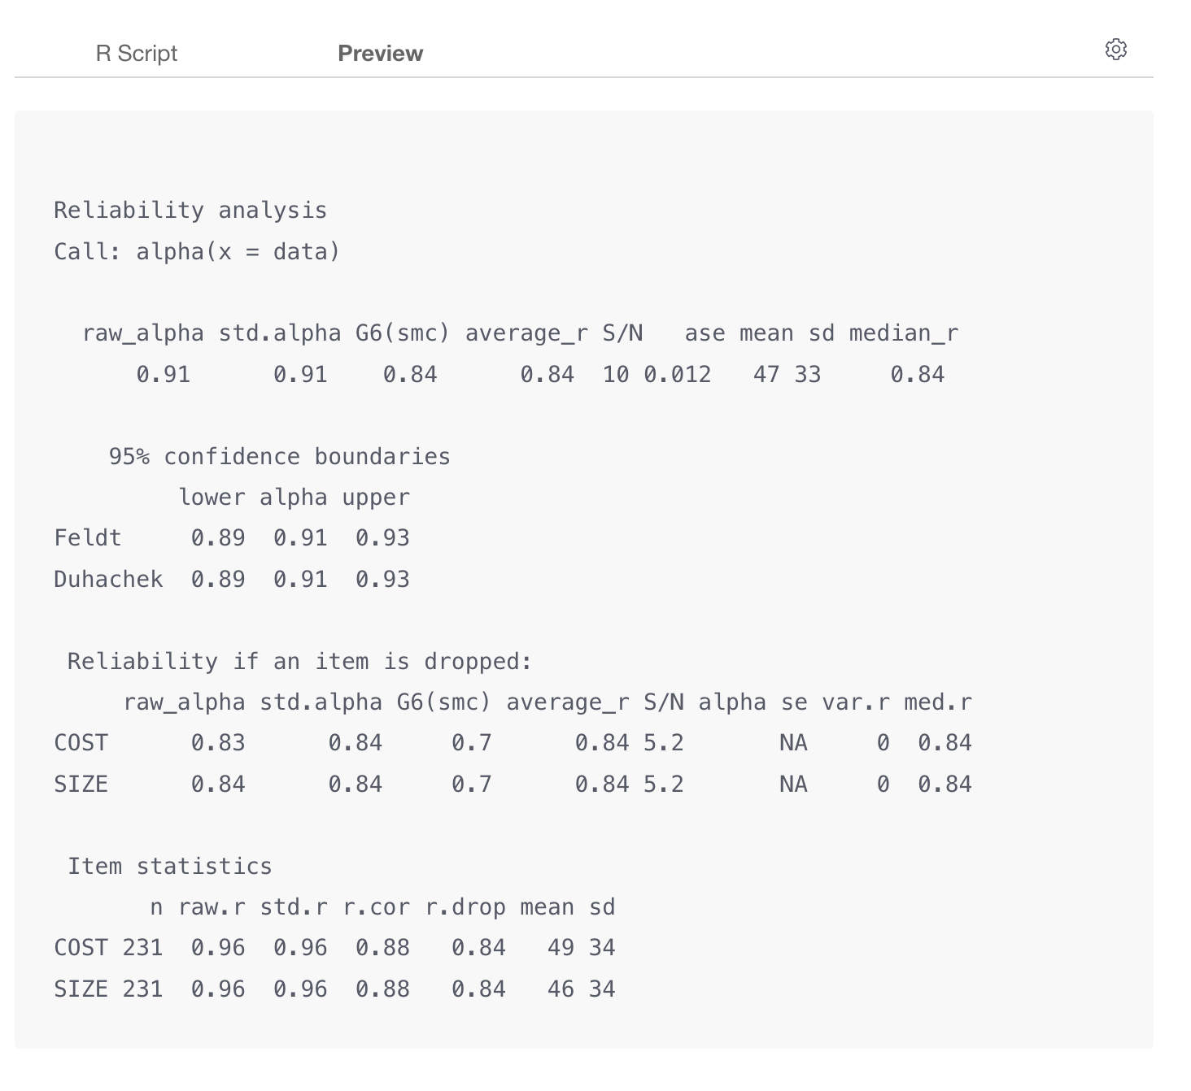Click the var.r column header
Image resolution: width=1191 pixels, height=1091 pixels.
coord(856,702)
